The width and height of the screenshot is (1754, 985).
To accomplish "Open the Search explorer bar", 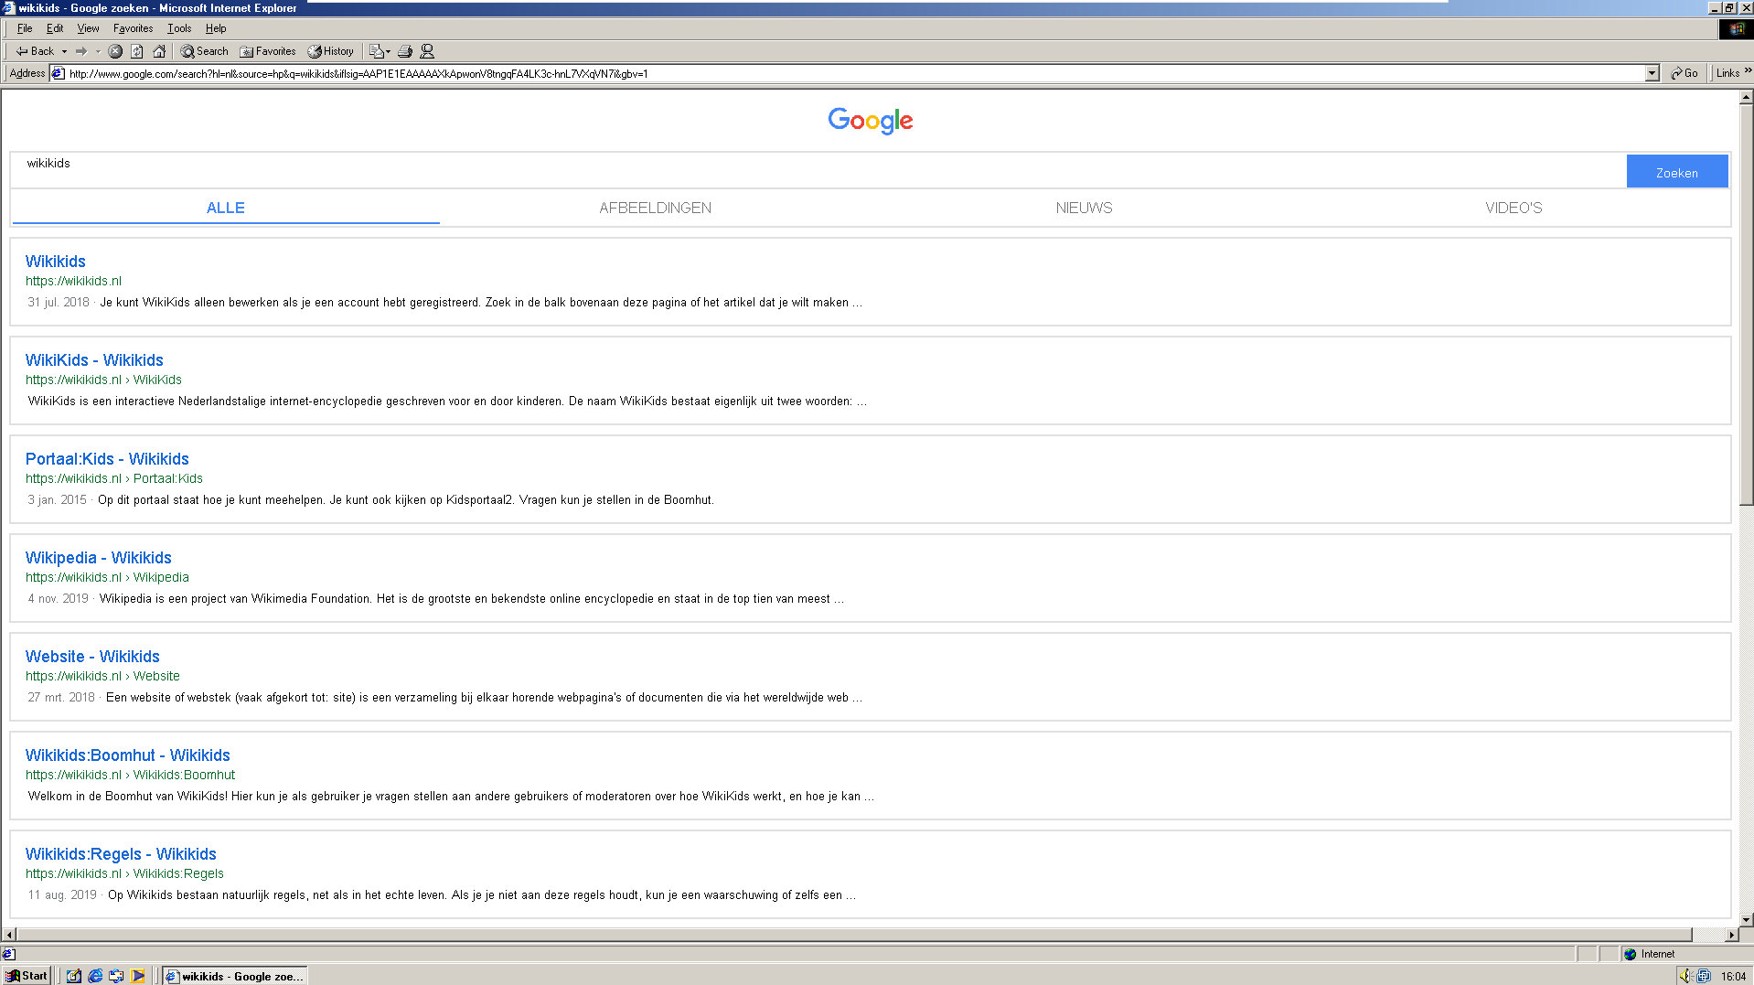I will 204,51.
